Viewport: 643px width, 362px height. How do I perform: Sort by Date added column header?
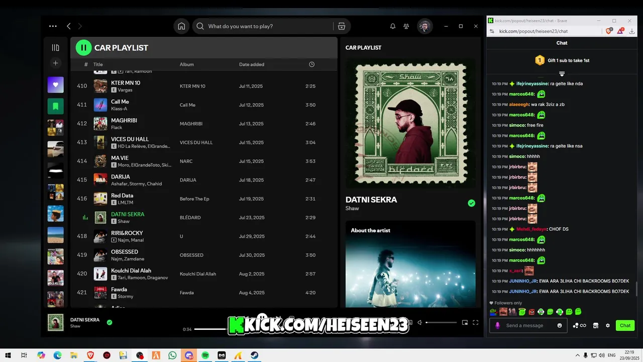[252, 64]
